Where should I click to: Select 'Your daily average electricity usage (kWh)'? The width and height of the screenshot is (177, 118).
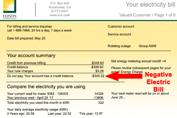click(x=38, y=109)
